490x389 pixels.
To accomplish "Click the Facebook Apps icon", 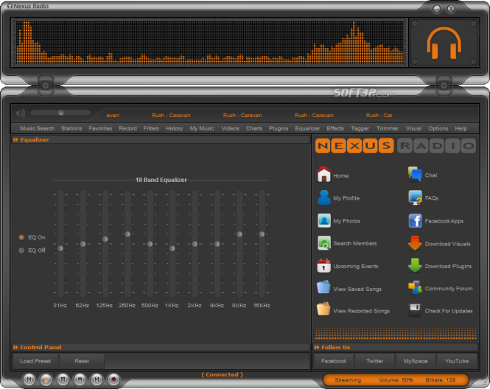I will click(415, 221).
